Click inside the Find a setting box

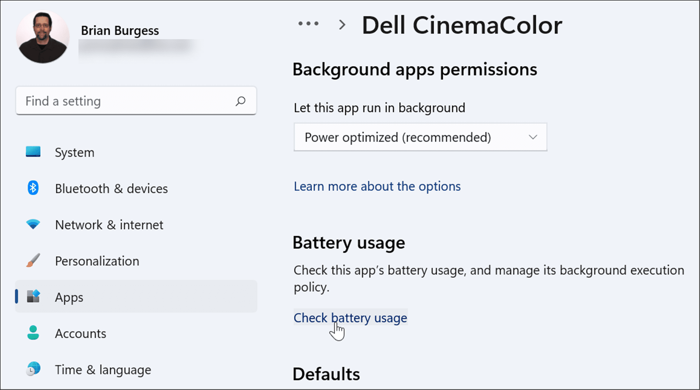pos(109,101)
